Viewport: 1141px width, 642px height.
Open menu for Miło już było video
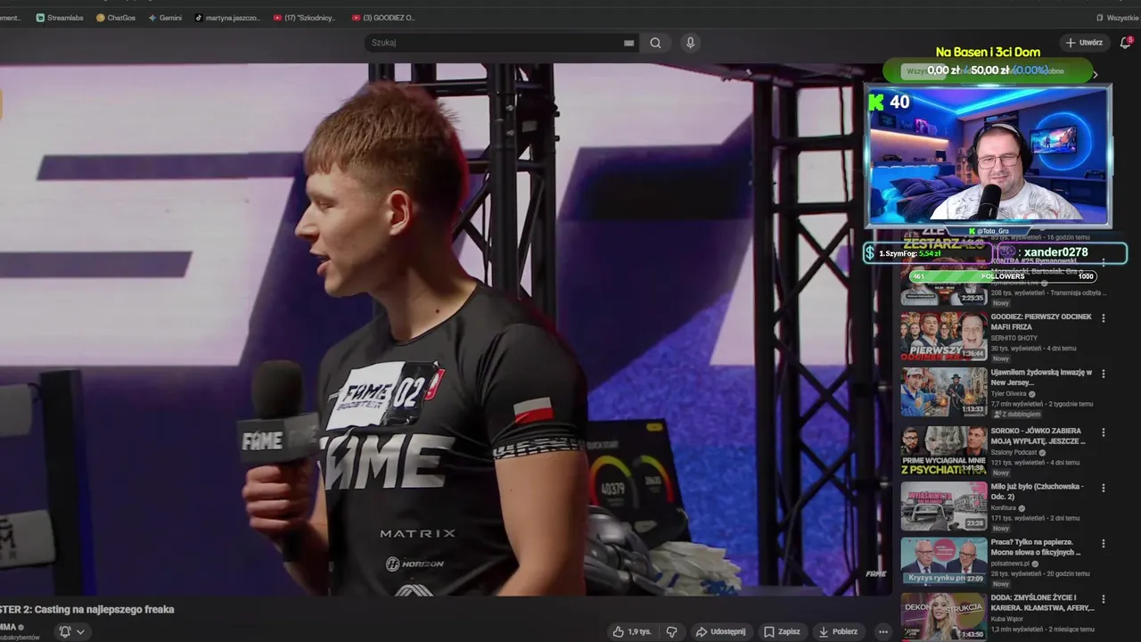(x=1104, y=488)
